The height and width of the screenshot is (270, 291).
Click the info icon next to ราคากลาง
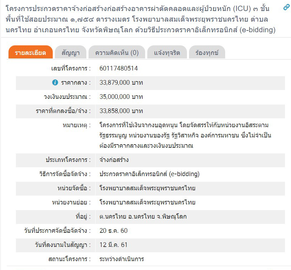tap(55, 83)
